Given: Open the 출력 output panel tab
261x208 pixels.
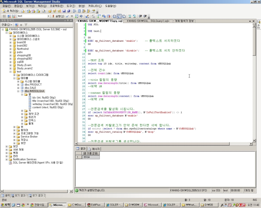Looking at the screenshot, I should (x=6, y=196).
